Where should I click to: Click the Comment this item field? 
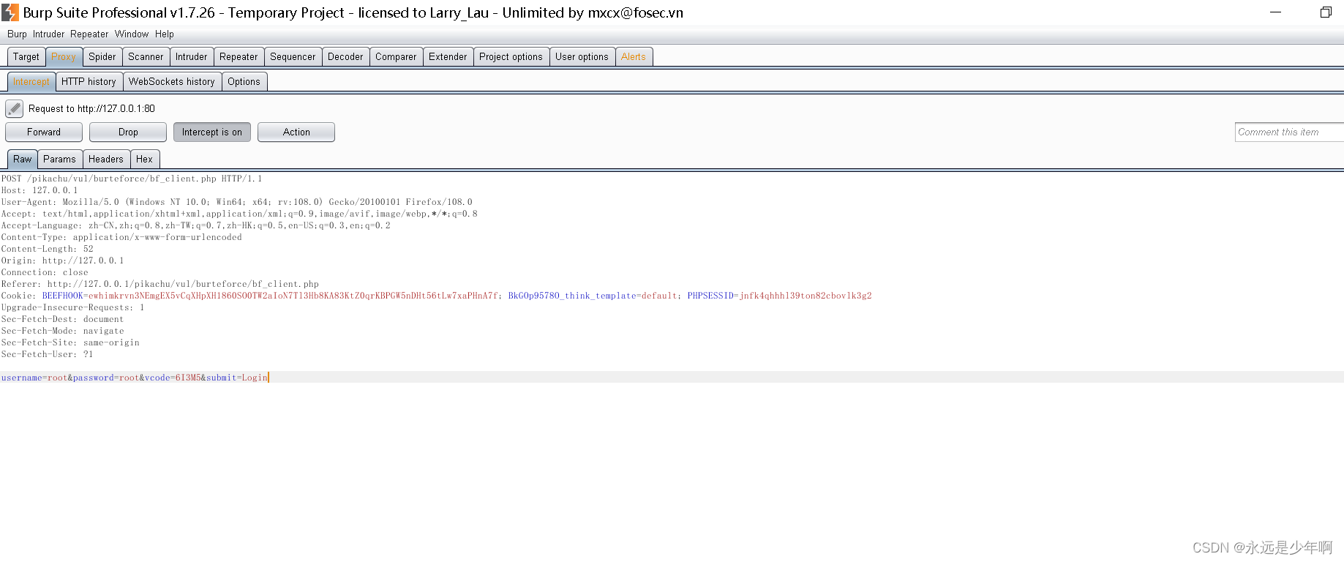coord(1289,132)
